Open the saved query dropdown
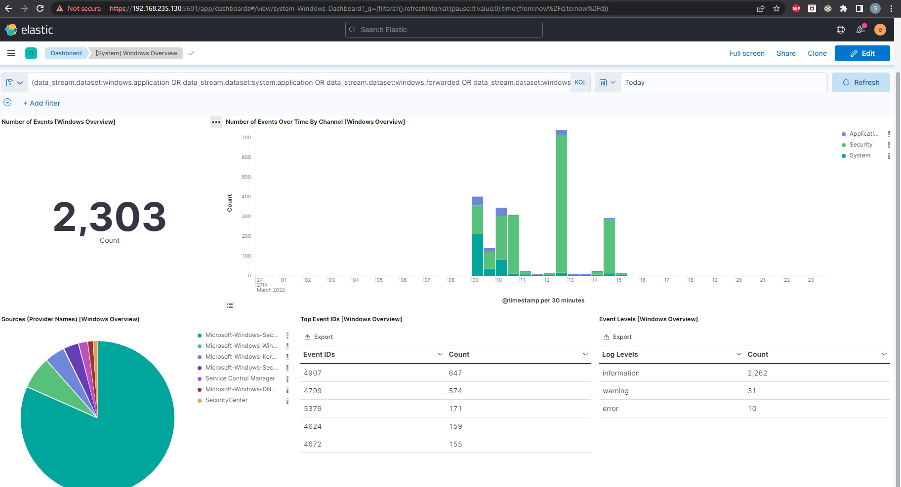Image resolution: width=901 pixels, height=487 pixels. 14,82
